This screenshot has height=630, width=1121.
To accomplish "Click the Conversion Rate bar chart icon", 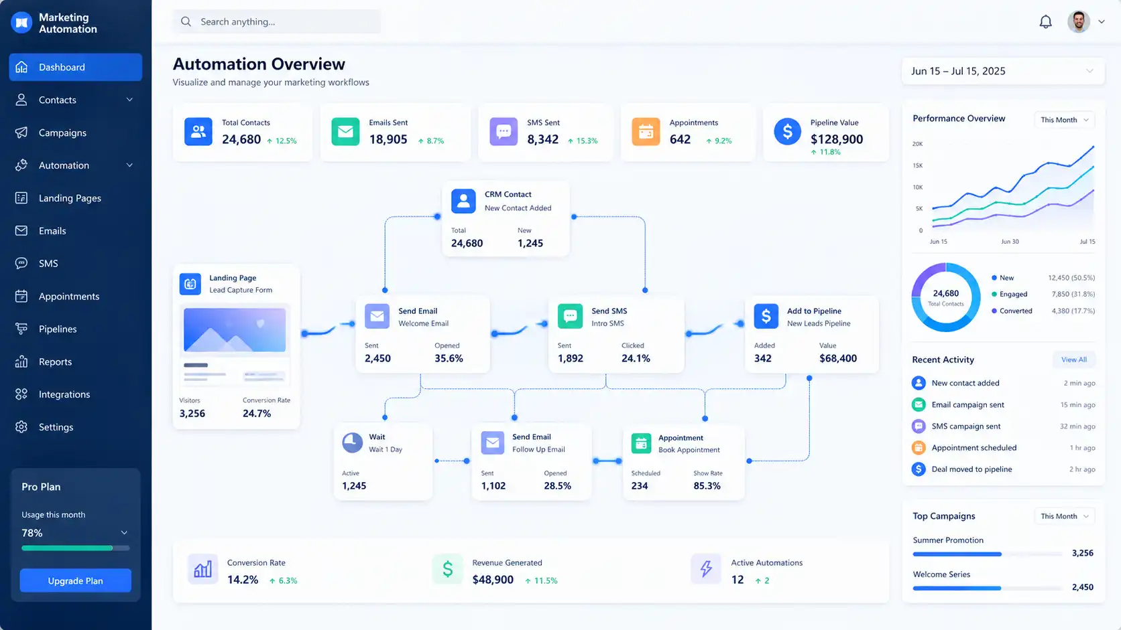I will (202, 569).
